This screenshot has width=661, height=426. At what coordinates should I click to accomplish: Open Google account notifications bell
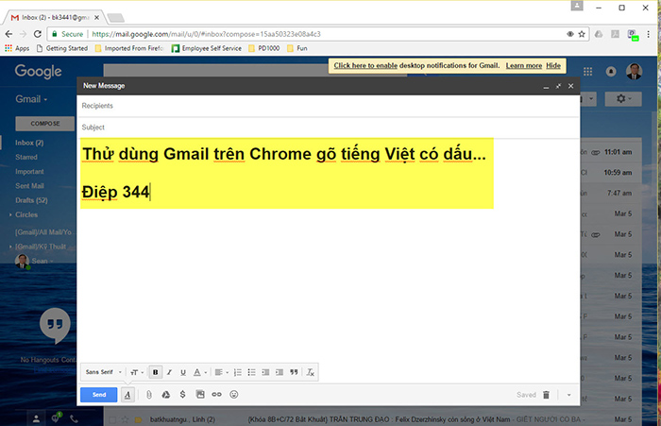click(x=611, y=72)
